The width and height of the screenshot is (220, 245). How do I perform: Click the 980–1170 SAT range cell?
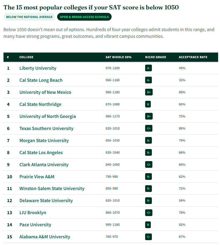coord(113,116)
